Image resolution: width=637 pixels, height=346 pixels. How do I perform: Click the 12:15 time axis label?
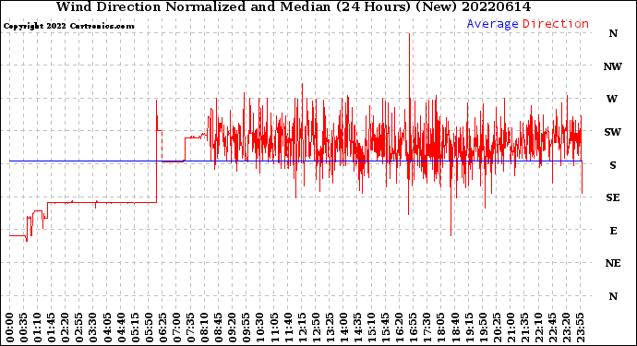click(x=302, y=328)
